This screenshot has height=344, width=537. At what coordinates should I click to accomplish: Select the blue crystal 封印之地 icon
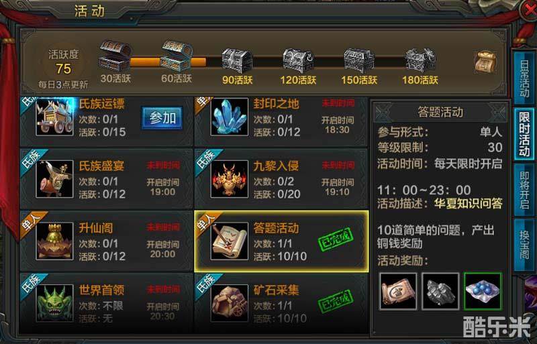pyautogui.click(x=229, y=117)
